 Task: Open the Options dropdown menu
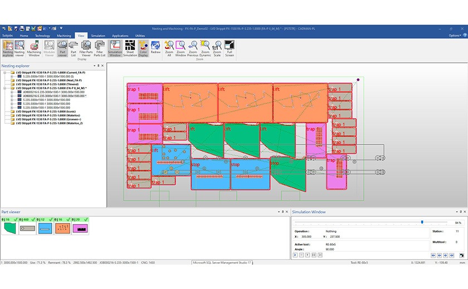tap(455, 35)
